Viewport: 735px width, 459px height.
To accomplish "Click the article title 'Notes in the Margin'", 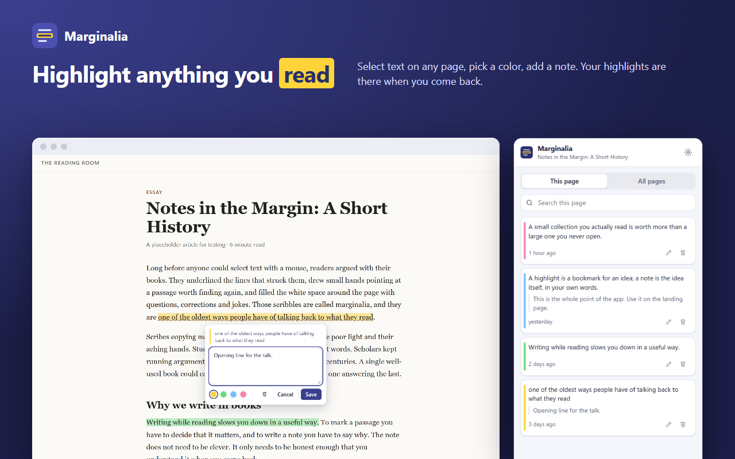I will tap(267, 217).
